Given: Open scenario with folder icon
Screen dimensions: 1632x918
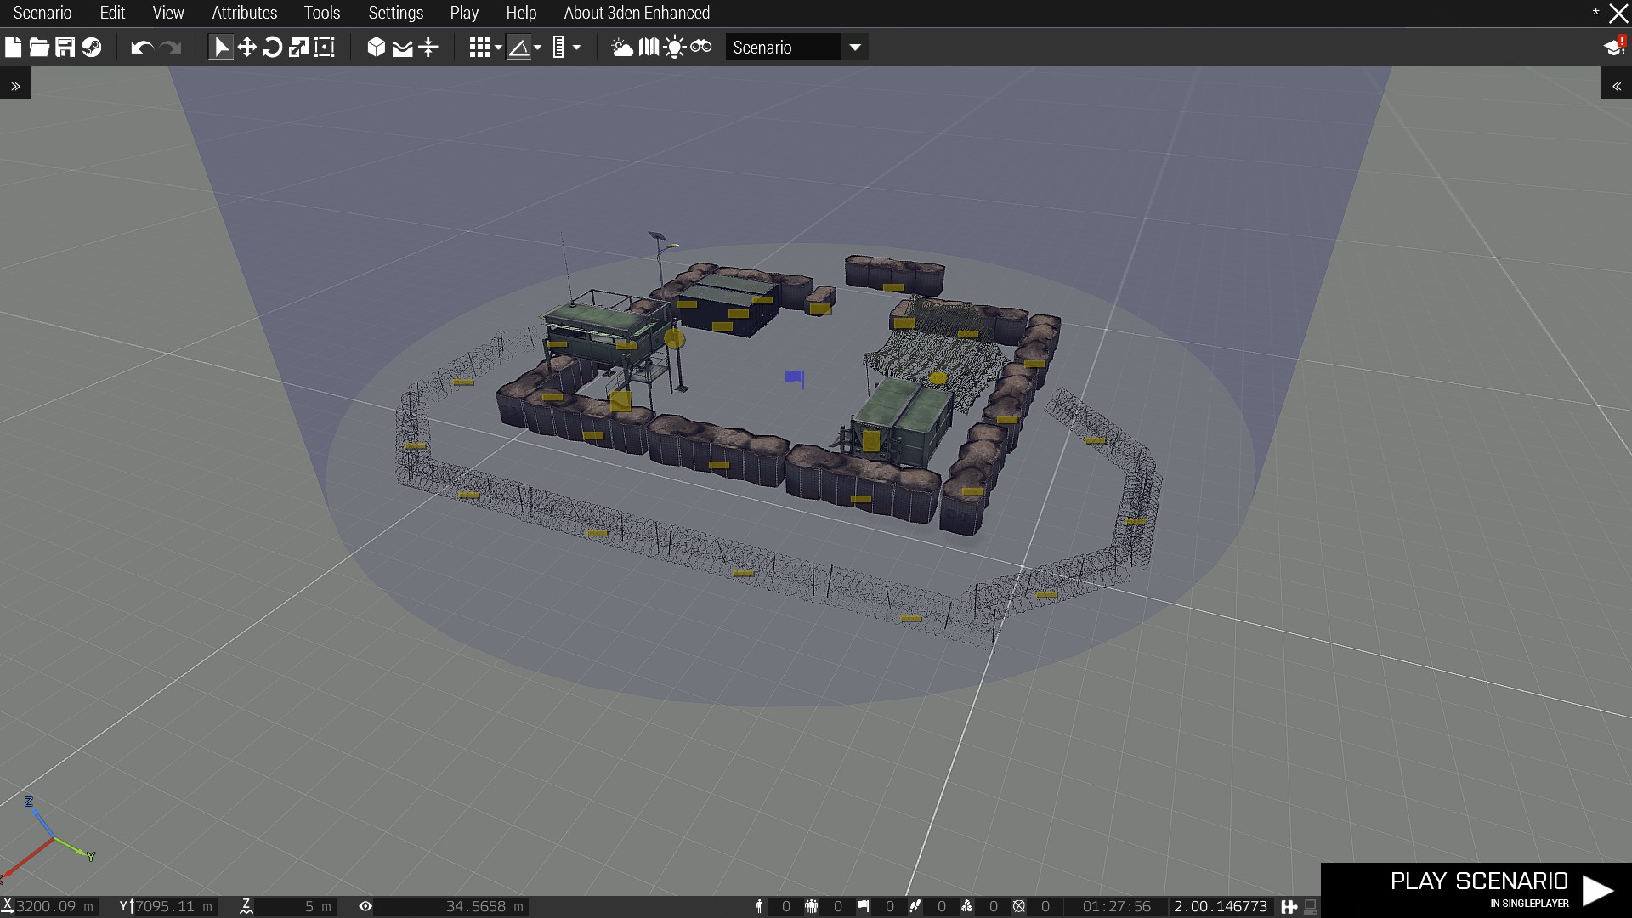Looking at the screenshot, I should coord(39,48).
